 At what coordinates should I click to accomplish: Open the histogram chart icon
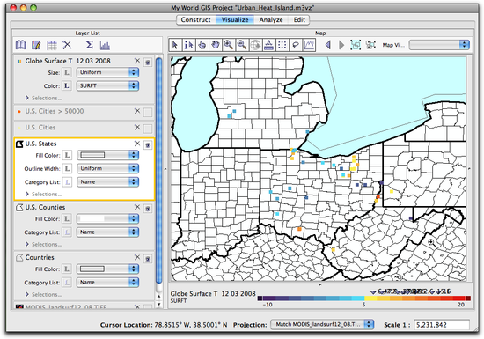[105, 46]
